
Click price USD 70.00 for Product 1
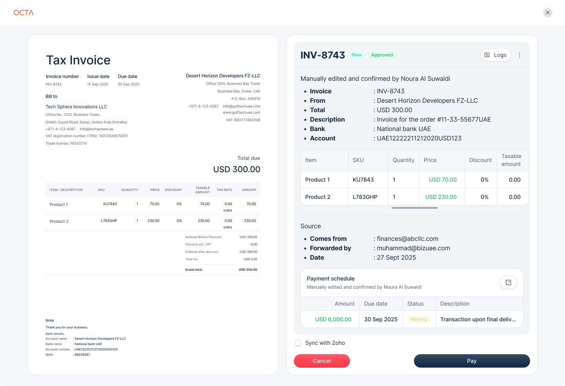pyautogui.click(x=443, y=180)
